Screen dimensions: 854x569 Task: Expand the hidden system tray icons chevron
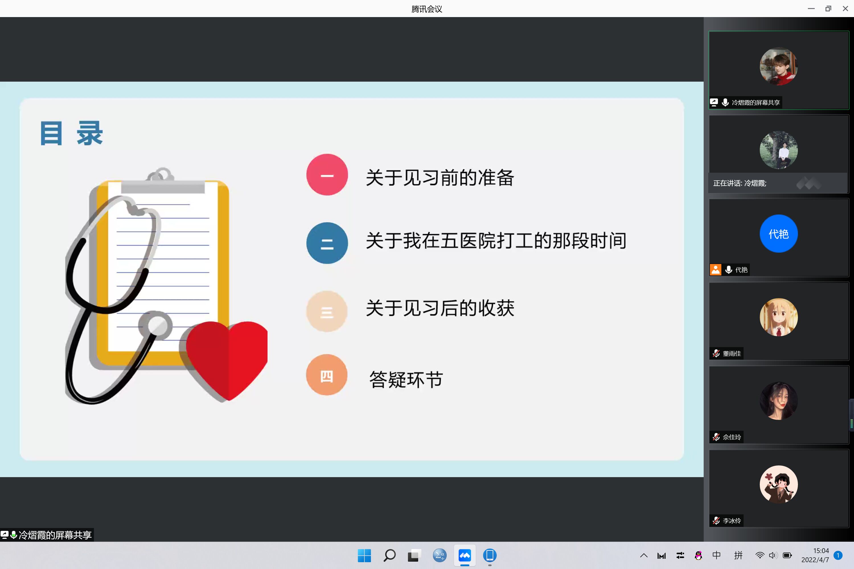(x=644, y=555)
